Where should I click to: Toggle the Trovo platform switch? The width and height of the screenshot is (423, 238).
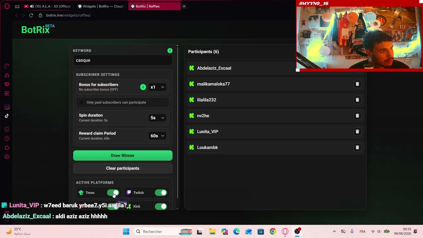(x=113, y=193)
